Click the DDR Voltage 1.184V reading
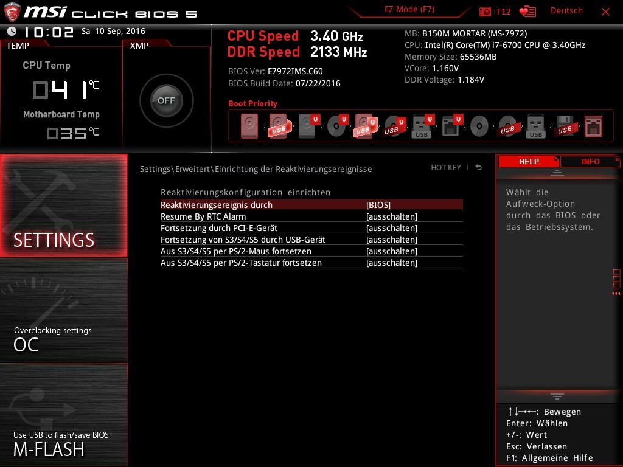Image resolution: width=623 pixels, height=467 pixels. [x=444, y=80]
